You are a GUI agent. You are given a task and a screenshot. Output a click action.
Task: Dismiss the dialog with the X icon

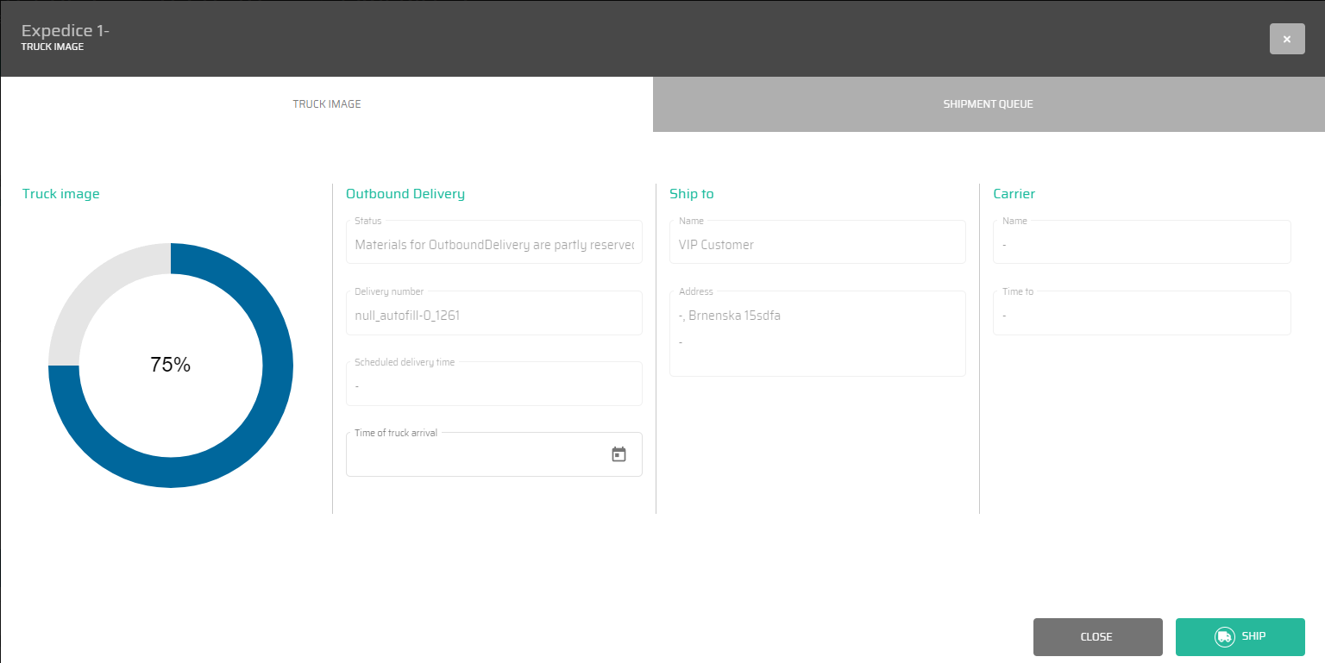(1286, 39)
